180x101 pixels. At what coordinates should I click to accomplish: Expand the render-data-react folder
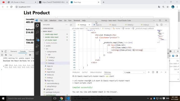point(51,37)
